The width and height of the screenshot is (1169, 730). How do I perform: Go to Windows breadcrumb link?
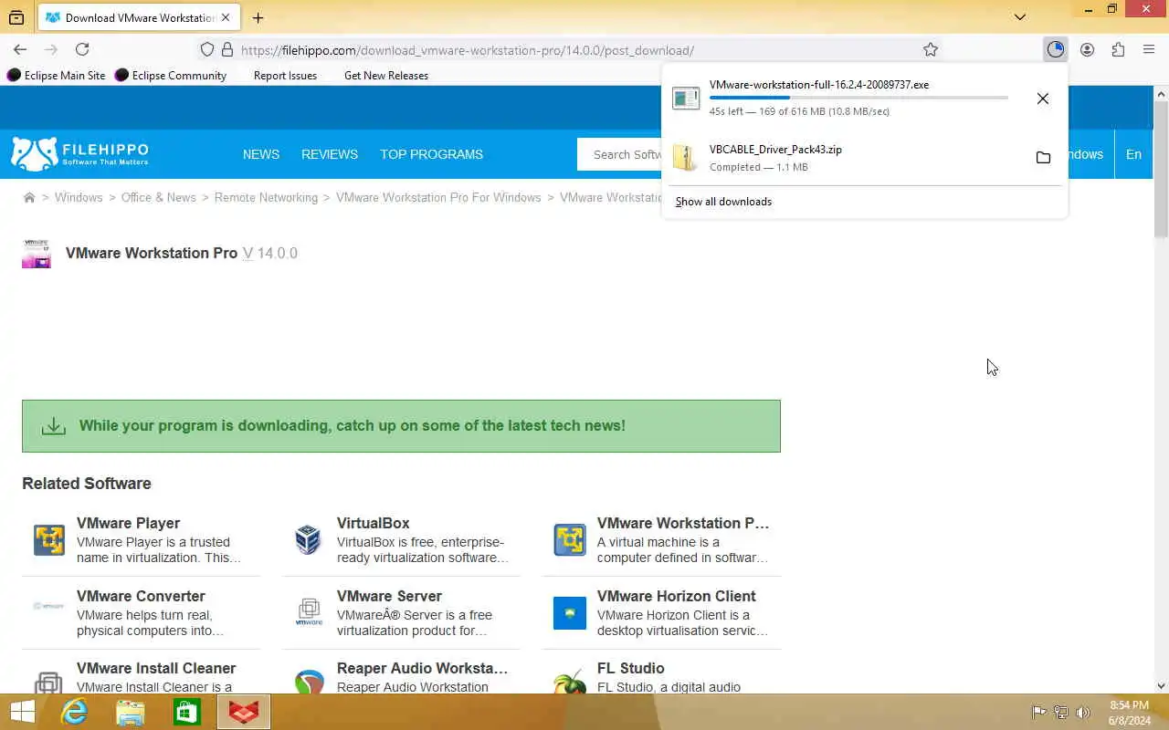point(79,197)
